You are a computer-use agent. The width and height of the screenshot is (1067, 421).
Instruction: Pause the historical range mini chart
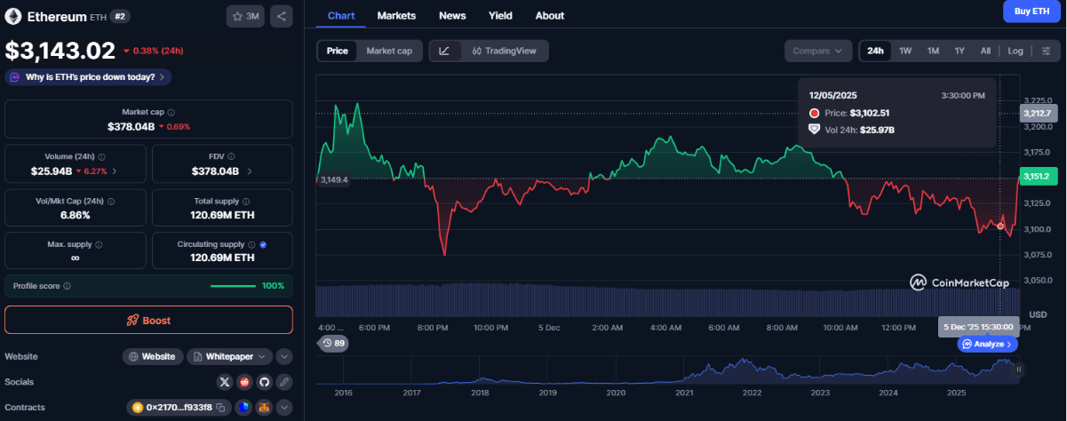(x=1019, y=369)
